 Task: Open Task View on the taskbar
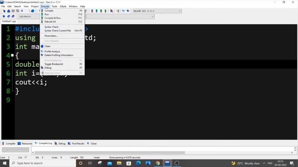click(90, 163)
